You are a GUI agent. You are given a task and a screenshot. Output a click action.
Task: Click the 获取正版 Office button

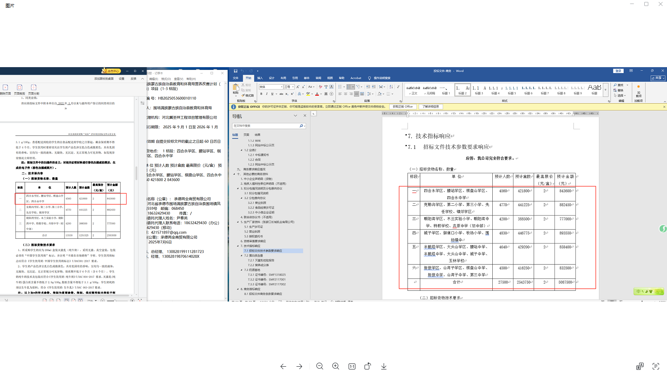[403, 107]
